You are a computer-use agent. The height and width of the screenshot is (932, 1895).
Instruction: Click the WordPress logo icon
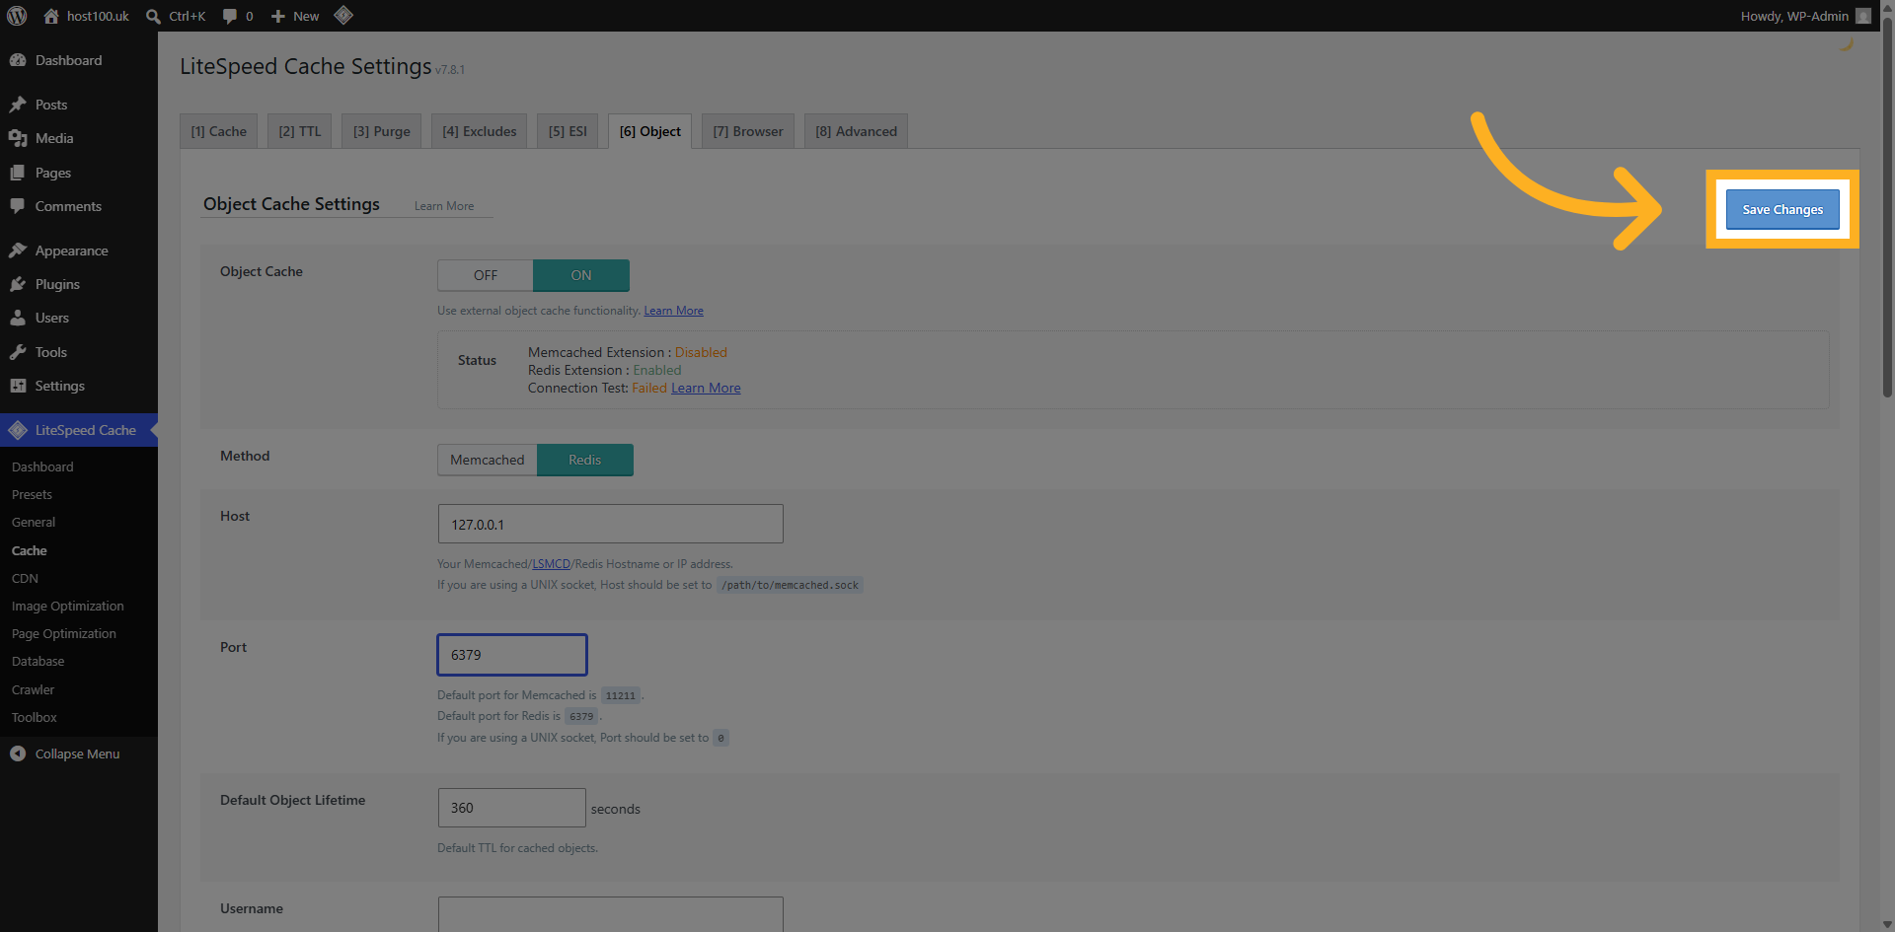[x=17, y=16]
